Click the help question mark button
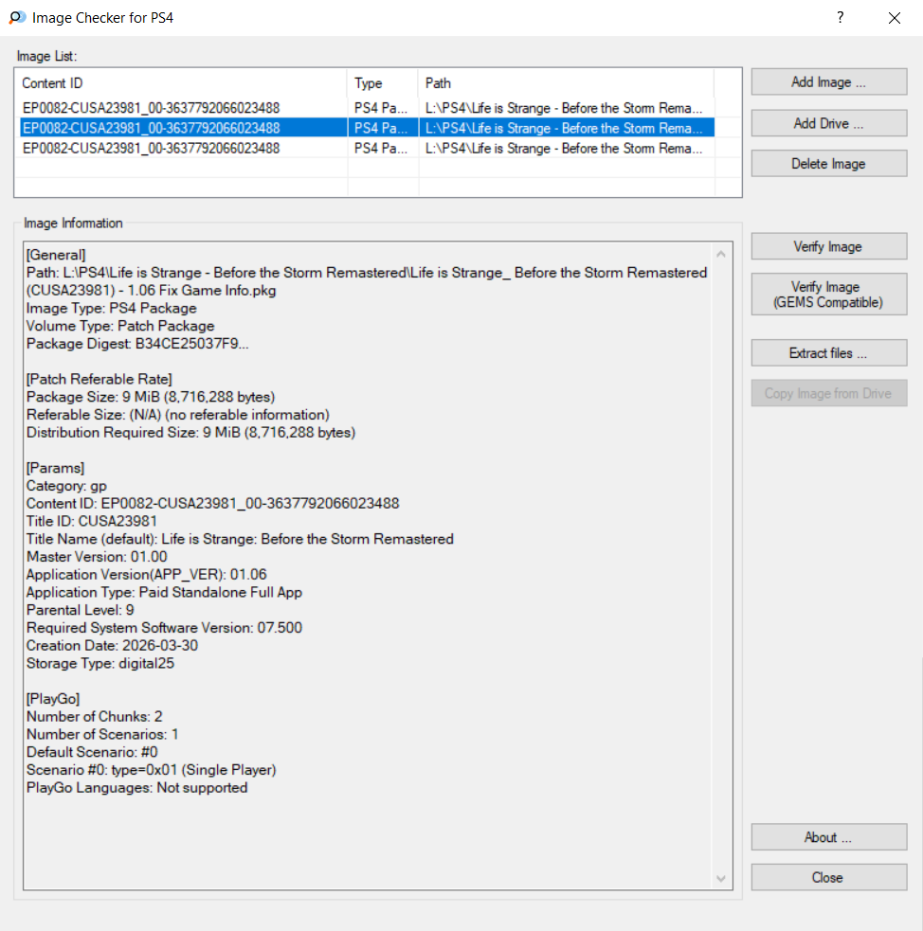 click(x=840, y=17)
